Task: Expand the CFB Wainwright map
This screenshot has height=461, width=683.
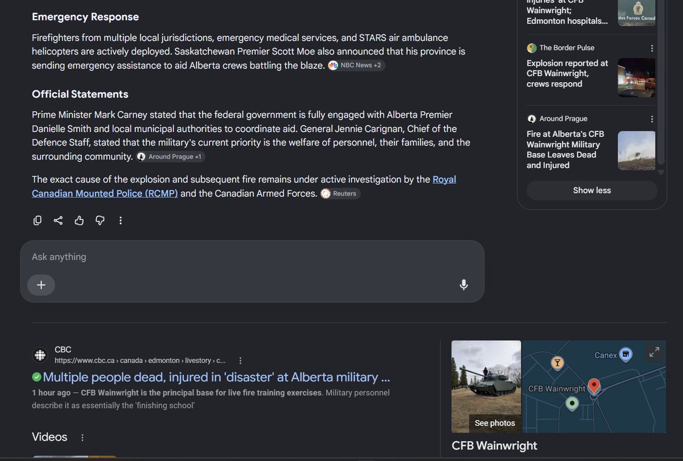Action: pos(655,352)
